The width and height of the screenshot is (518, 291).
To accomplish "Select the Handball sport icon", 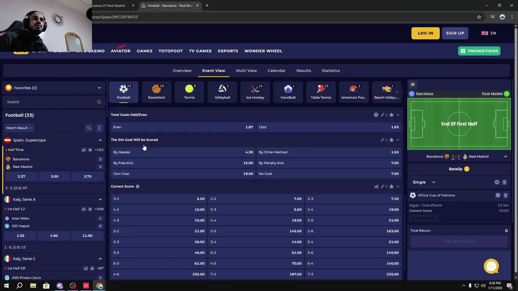I will coord(288,92).
